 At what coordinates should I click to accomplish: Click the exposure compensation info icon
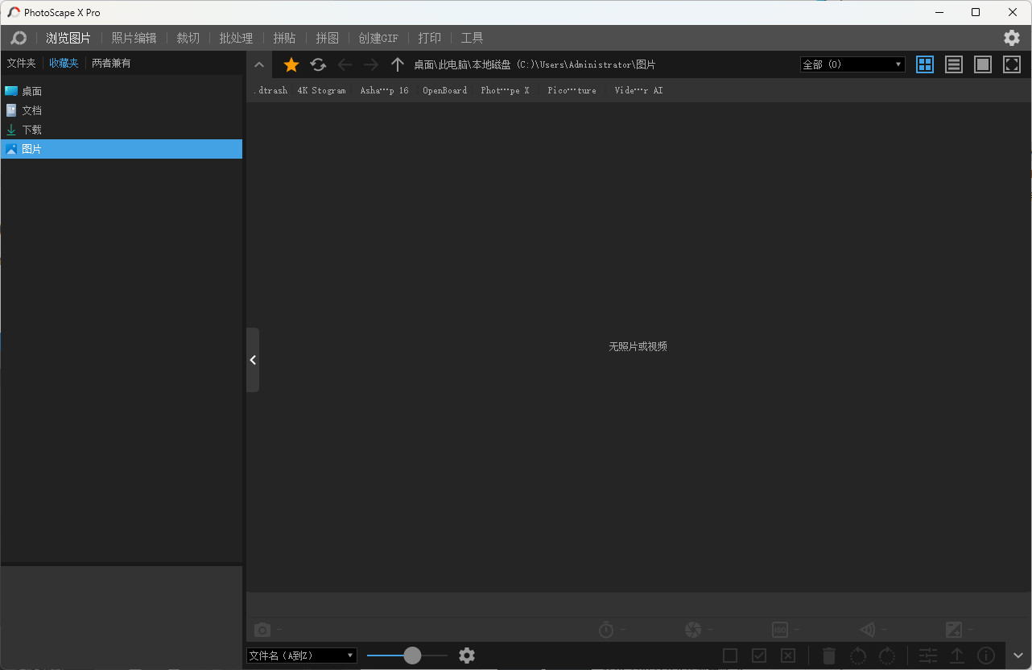click(954, 630)
